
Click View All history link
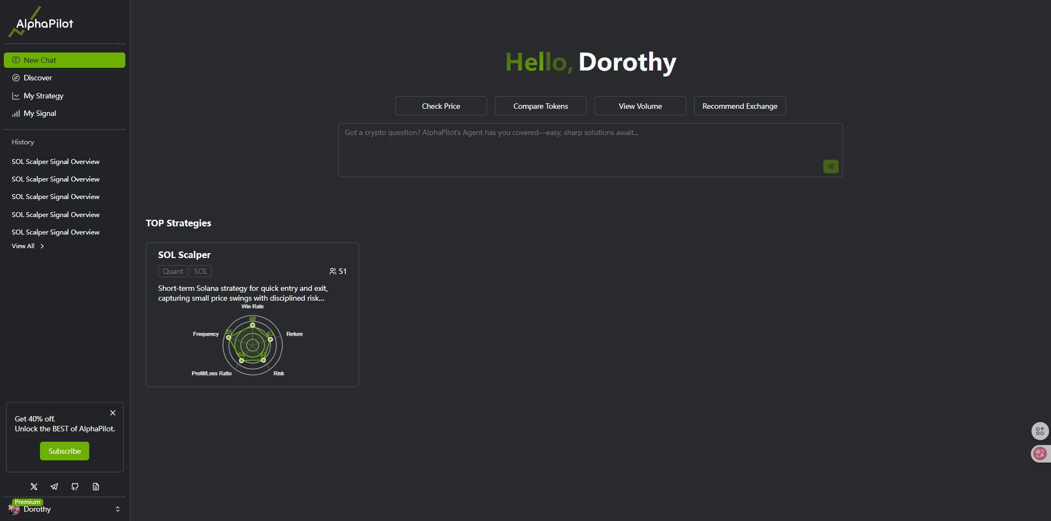click(x=23, y=246)
